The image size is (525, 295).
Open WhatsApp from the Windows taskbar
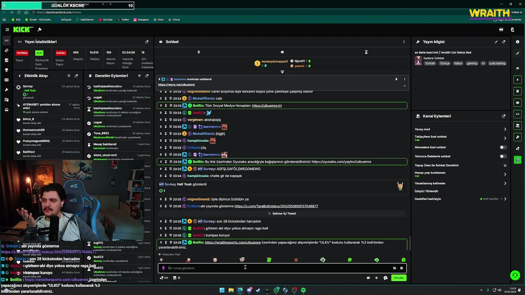276,290
